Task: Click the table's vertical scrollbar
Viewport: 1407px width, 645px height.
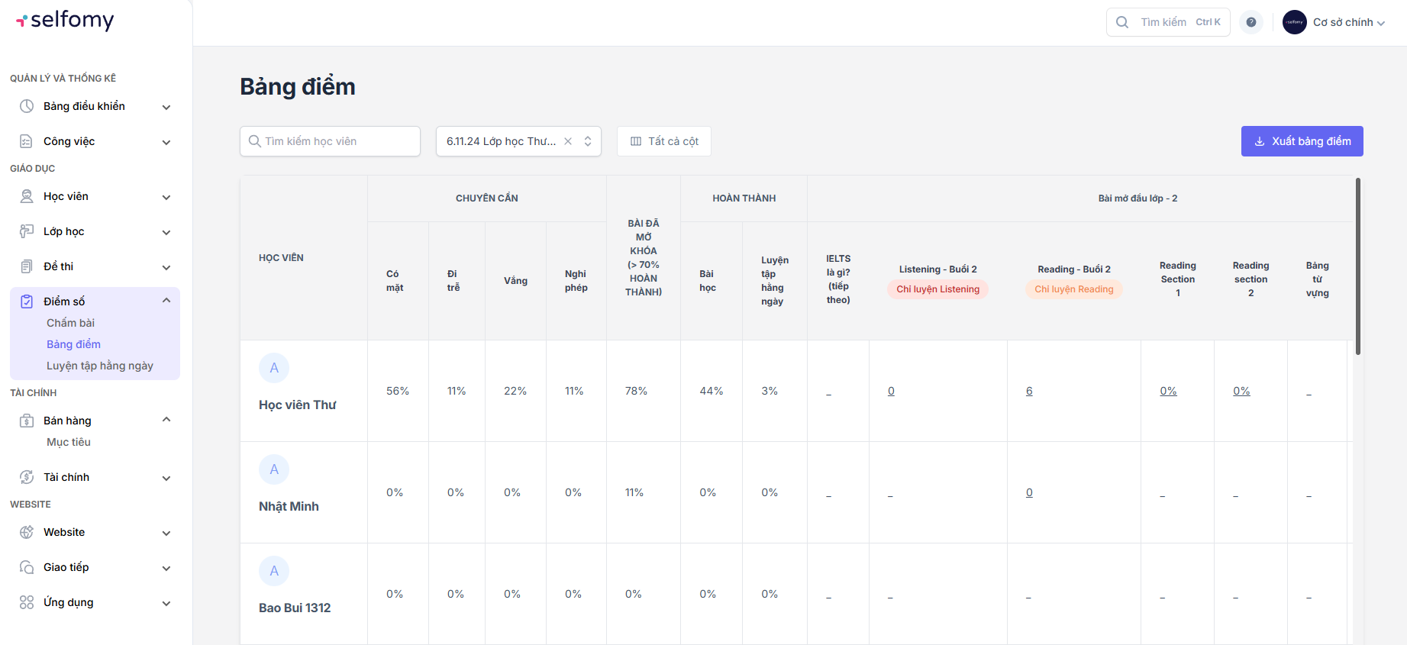Action: (1357, 267)
